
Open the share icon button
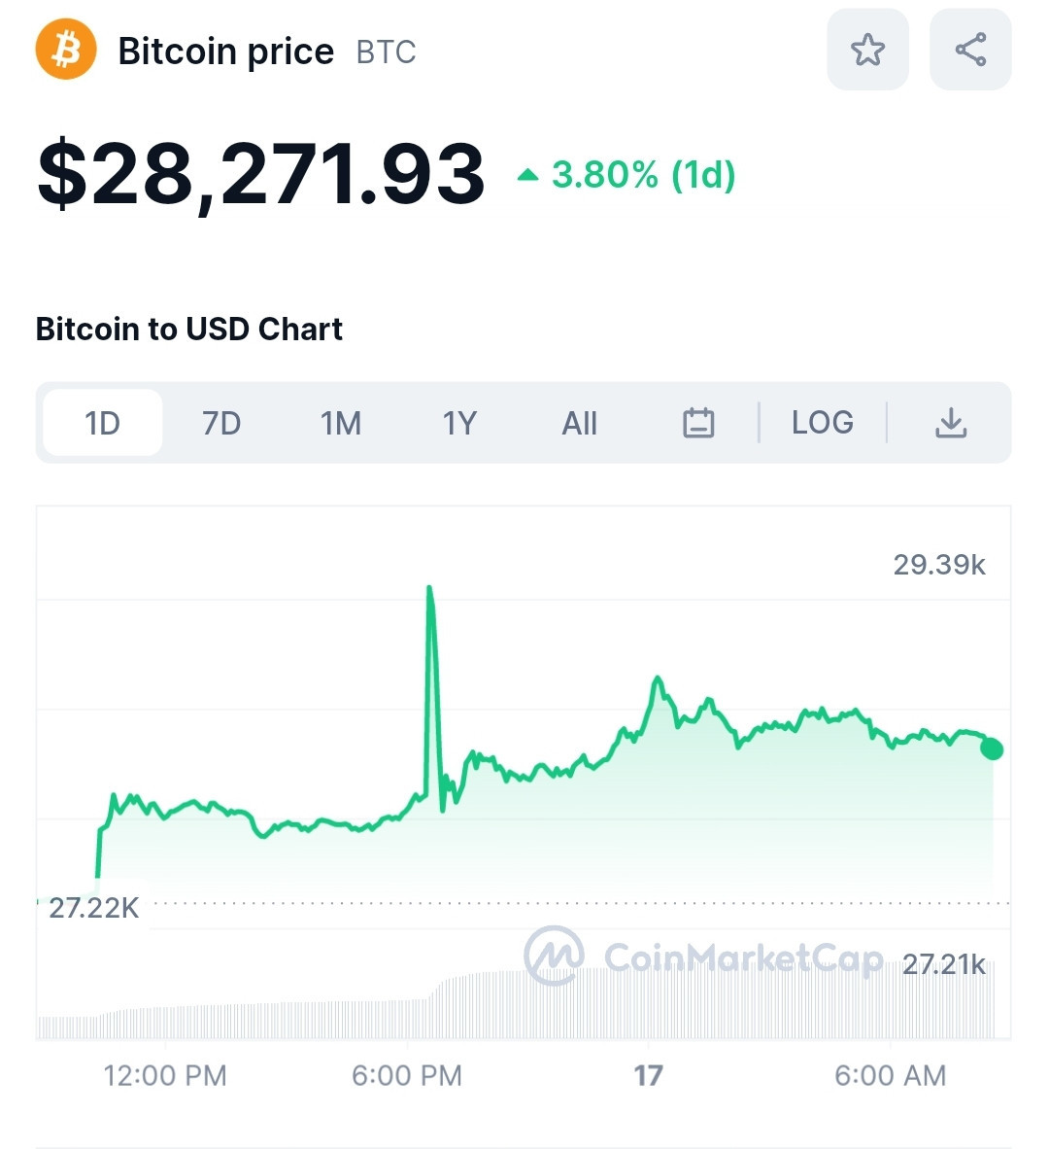coord(970,50)
